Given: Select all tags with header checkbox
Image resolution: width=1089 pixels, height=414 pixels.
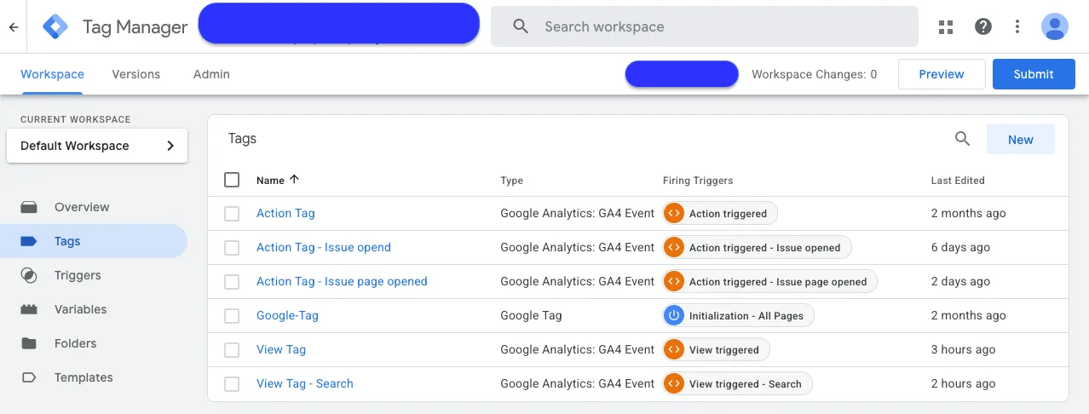Looking at the screenshot, I should 232,180.
